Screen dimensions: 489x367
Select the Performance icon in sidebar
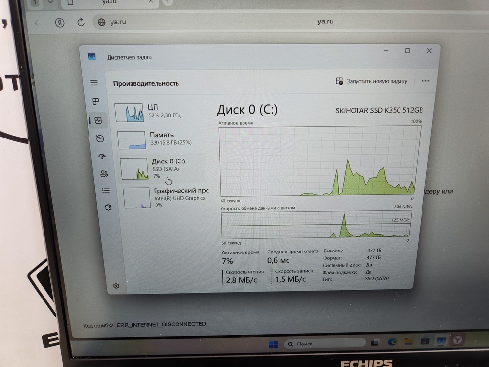click(x=98, y=120)
